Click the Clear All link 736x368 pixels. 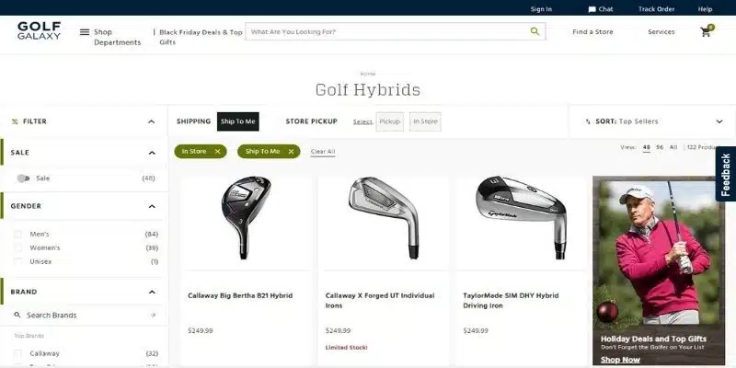(x=323, y=152)
